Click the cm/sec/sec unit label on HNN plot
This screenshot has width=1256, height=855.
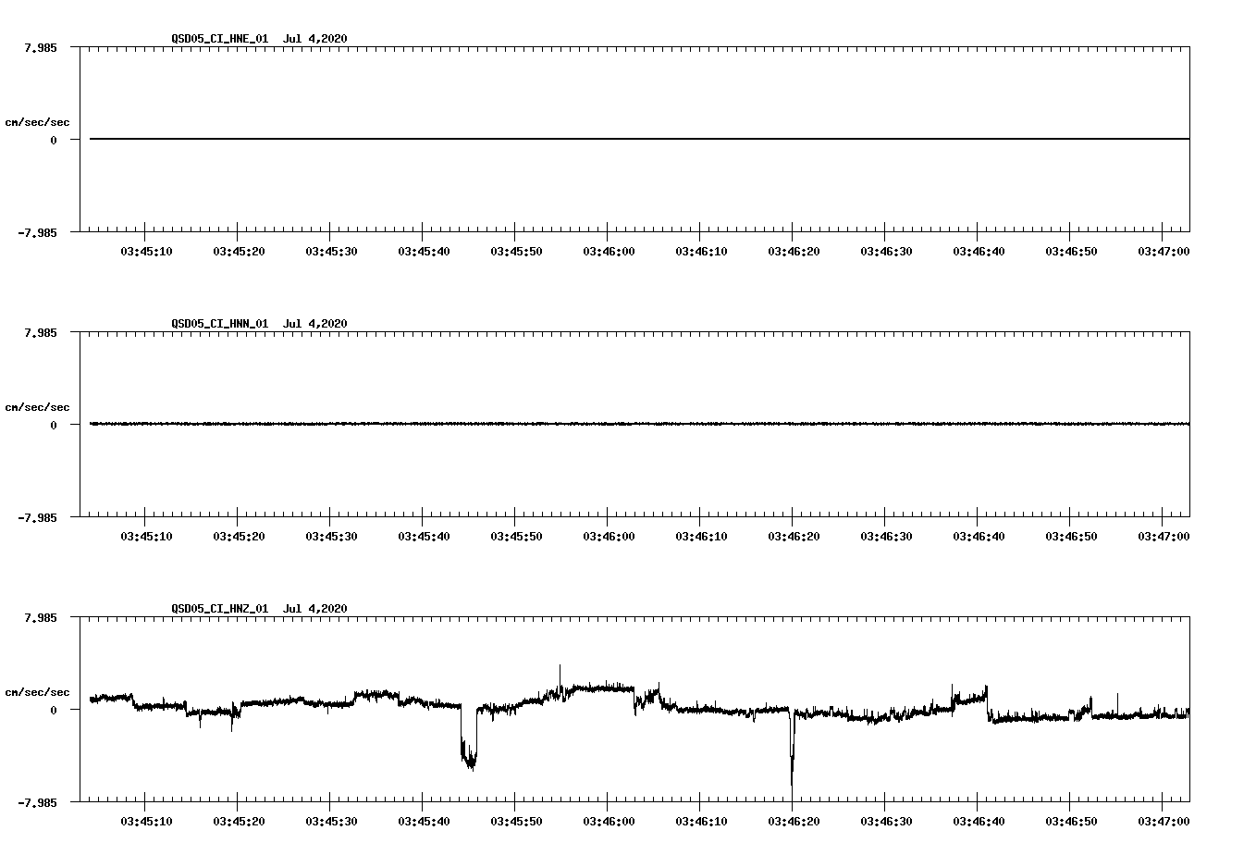click(x=37, y=407)
